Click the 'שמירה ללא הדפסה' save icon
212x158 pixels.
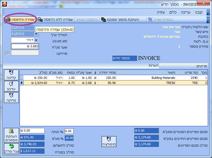click(40, 20)
